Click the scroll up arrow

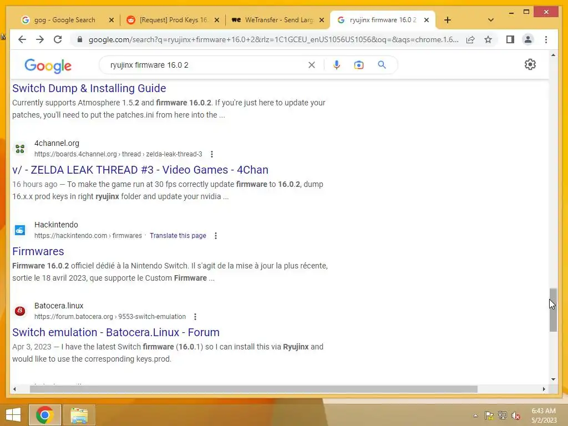[x=553, y=55]
